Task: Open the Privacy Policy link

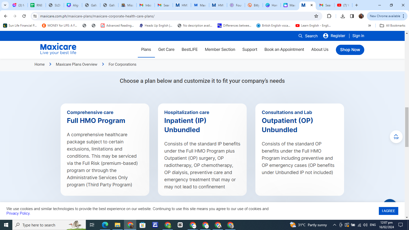Action: click(x=18, y=213)
